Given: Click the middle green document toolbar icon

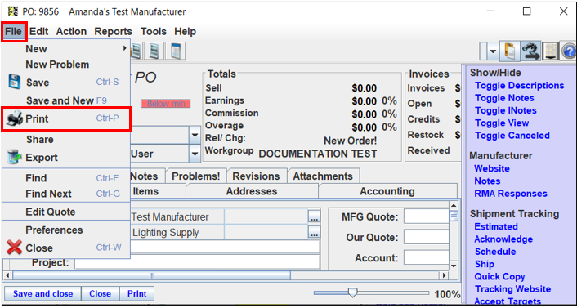Looking at the screenshot, I should pos(154,51).
